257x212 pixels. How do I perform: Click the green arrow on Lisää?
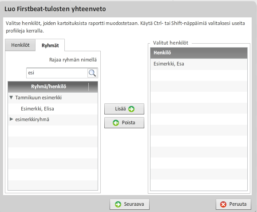click(x=131, y=109)
